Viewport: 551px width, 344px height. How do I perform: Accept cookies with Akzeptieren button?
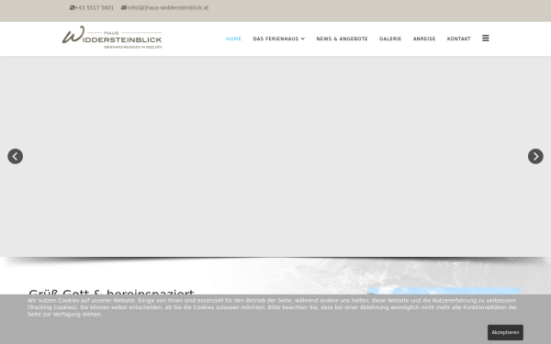pos(505,332)
